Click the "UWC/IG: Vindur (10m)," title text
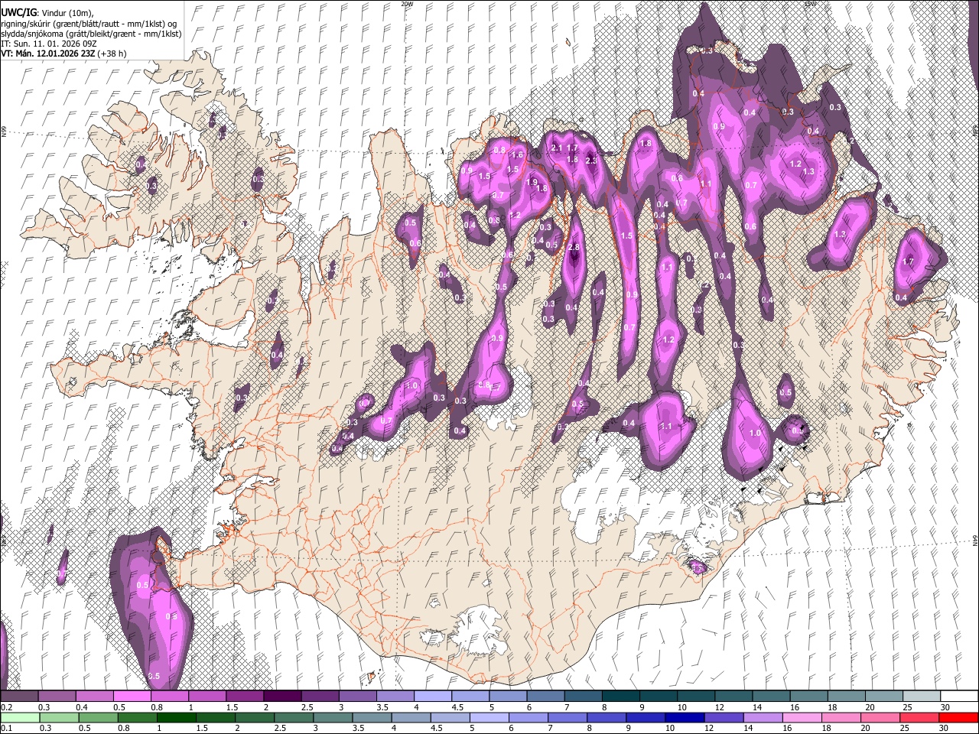 tap(46, 13)
